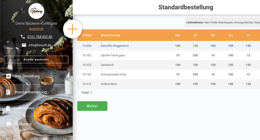Image resolution: width=260 pixels, height=140 pixels.
Task: Expand the Rechnung chevron arrow
Action: [x=67, y=124]
